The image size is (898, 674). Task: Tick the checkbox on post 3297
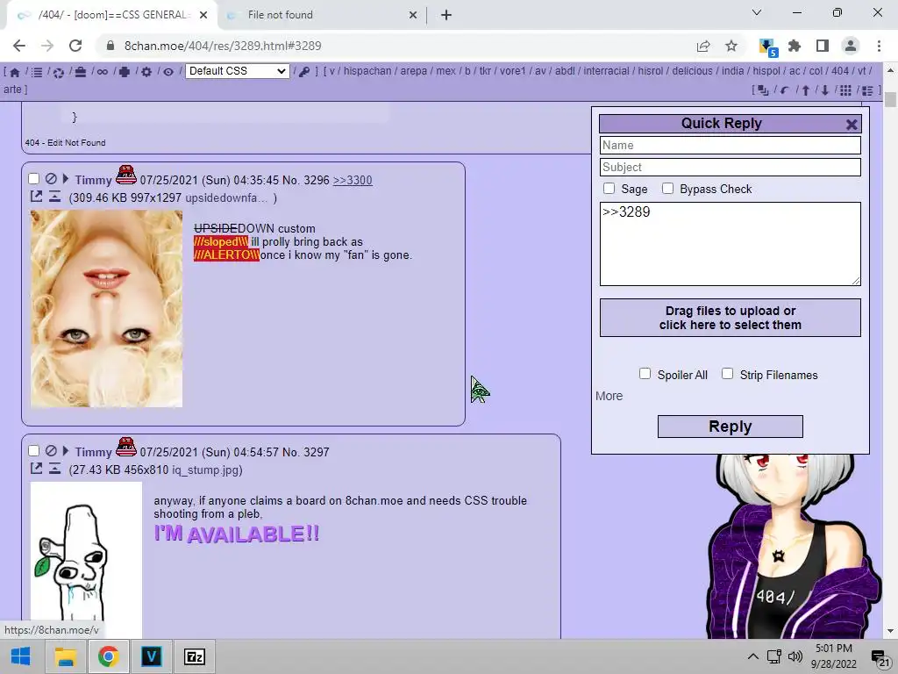(34, 451)
